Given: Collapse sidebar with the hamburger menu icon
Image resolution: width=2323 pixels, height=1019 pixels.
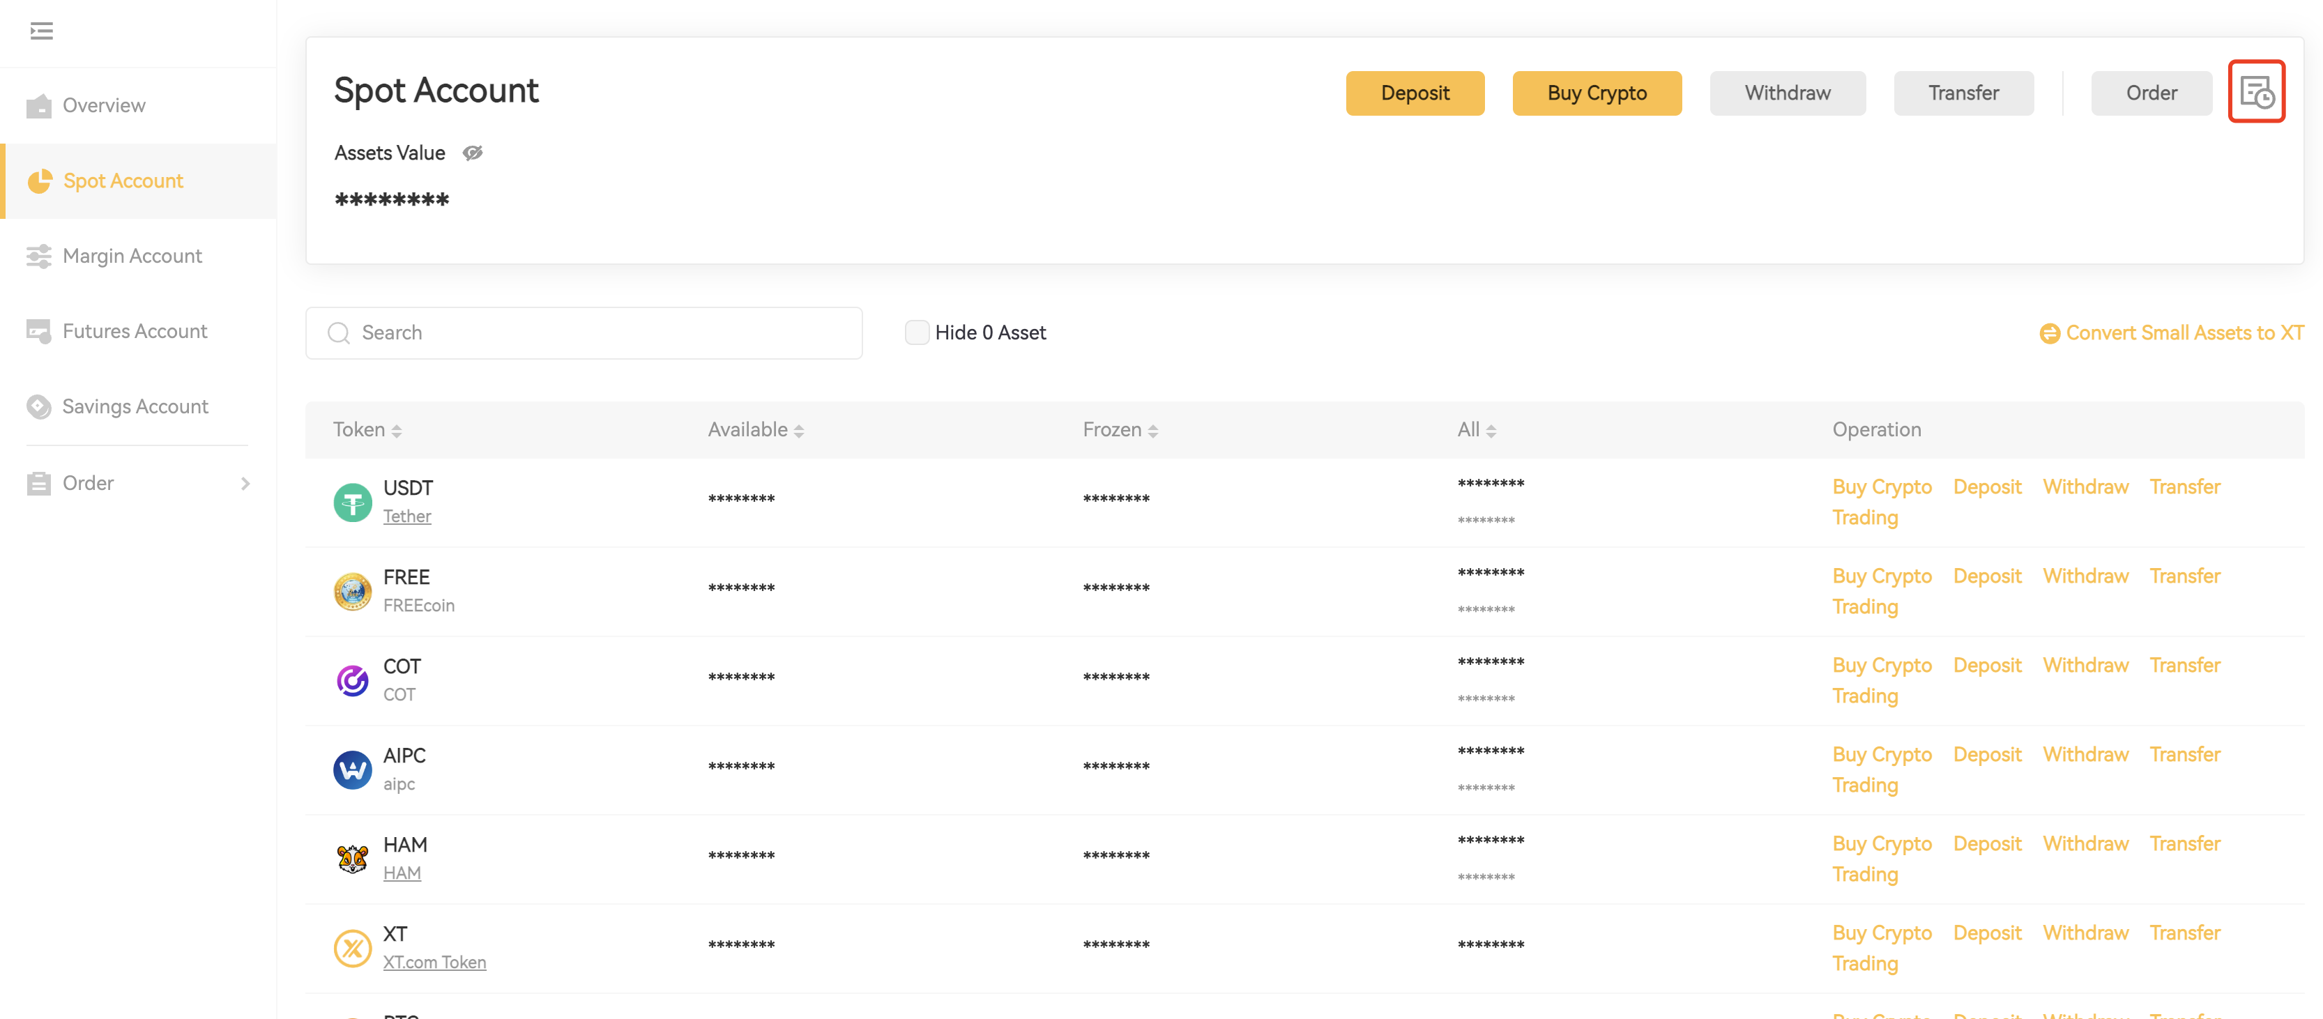Looking at the screenshot, I should (42, 31).
